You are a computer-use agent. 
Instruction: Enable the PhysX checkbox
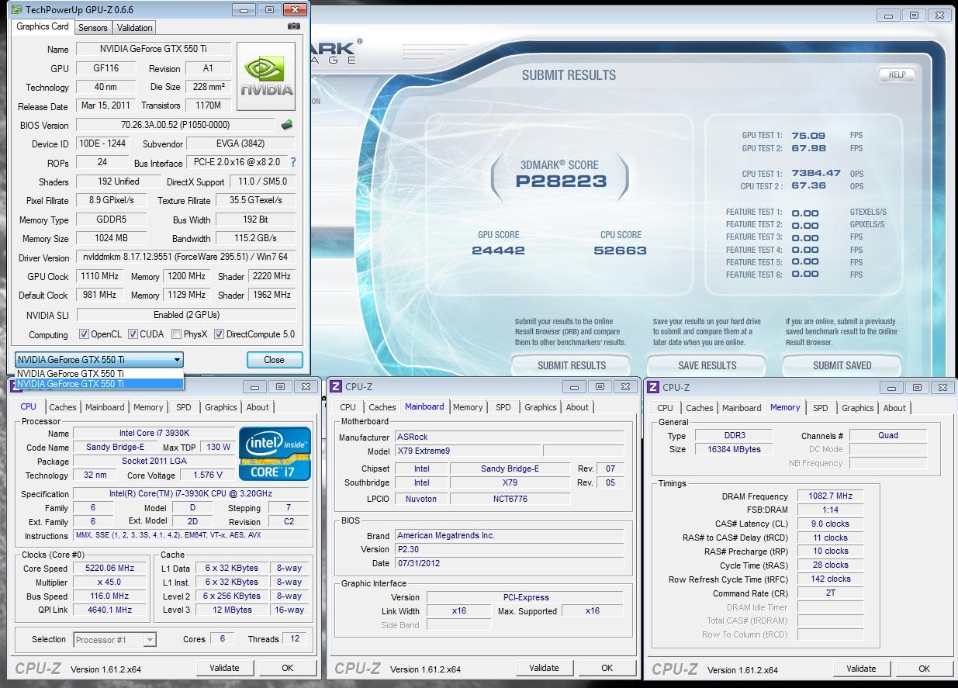point(177,334)
